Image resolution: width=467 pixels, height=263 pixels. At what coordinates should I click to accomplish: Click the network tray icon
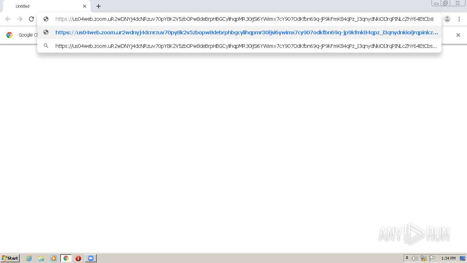click(424, 258)
